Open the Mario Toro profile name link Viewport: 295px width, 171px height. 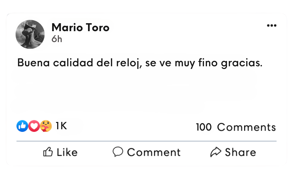click(80, 28)
